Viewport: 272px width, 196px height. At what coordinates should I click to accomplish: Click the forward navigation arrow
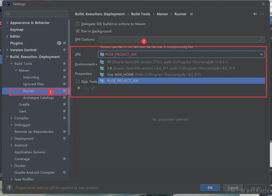[262, 14]
